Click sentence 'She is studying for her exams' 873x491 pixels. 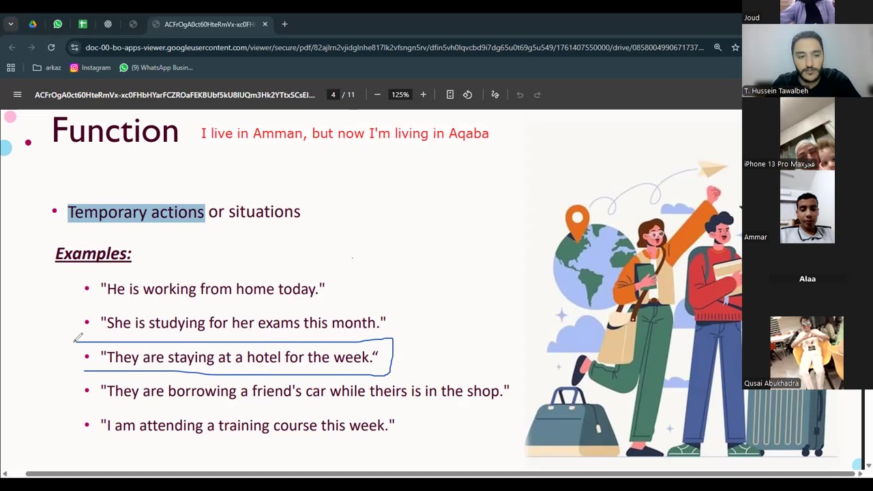243,323
